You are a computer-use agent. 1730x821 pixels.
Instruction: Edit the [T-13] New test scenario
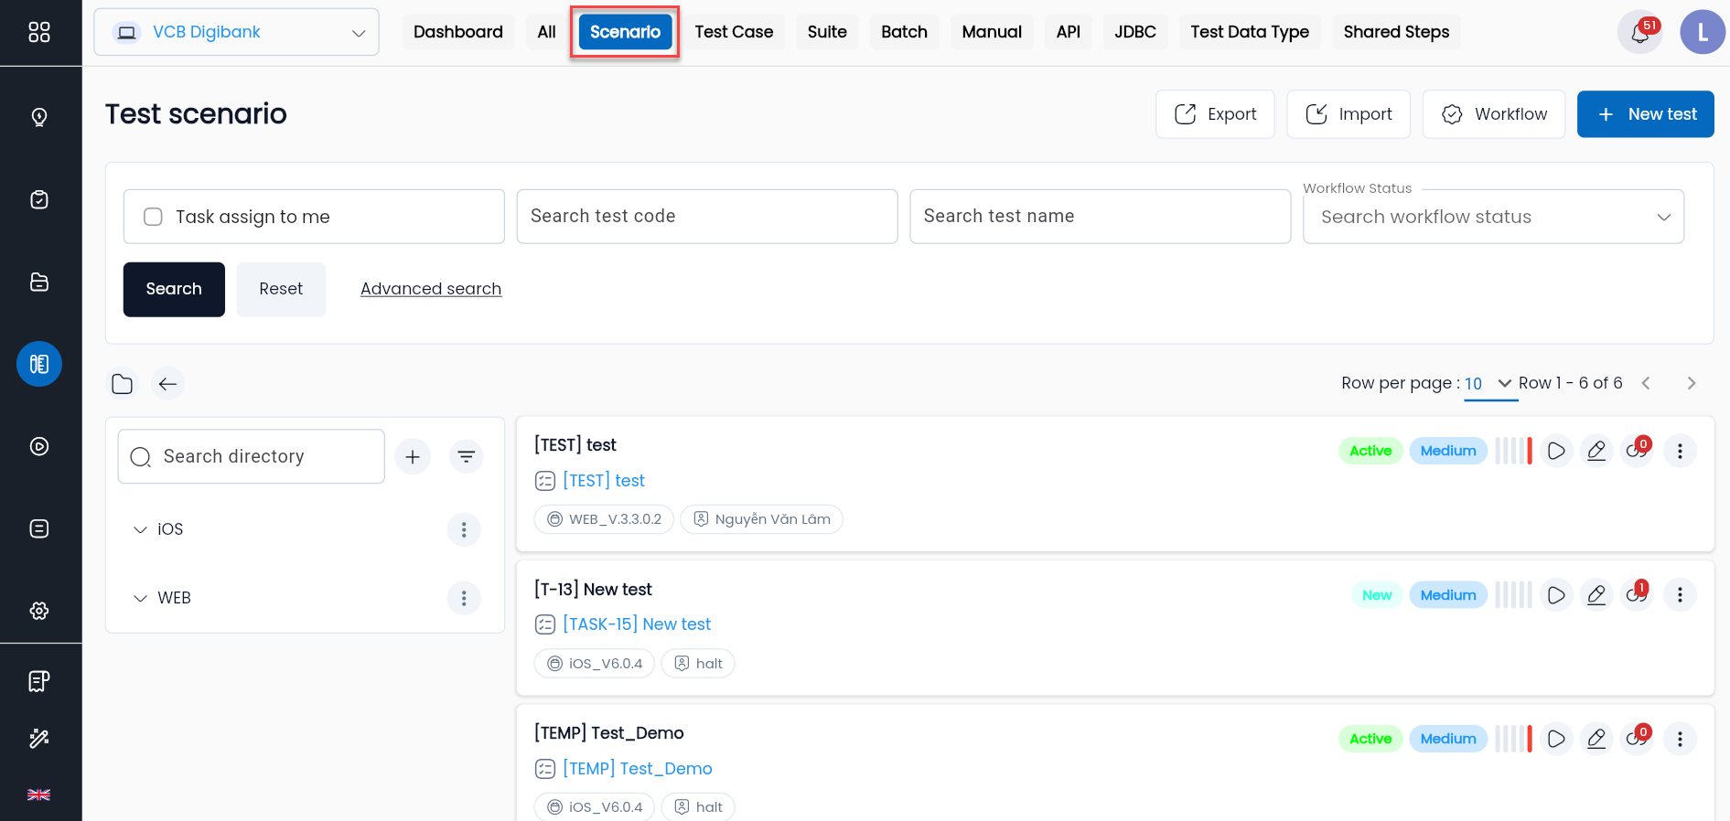[1596, 595]
